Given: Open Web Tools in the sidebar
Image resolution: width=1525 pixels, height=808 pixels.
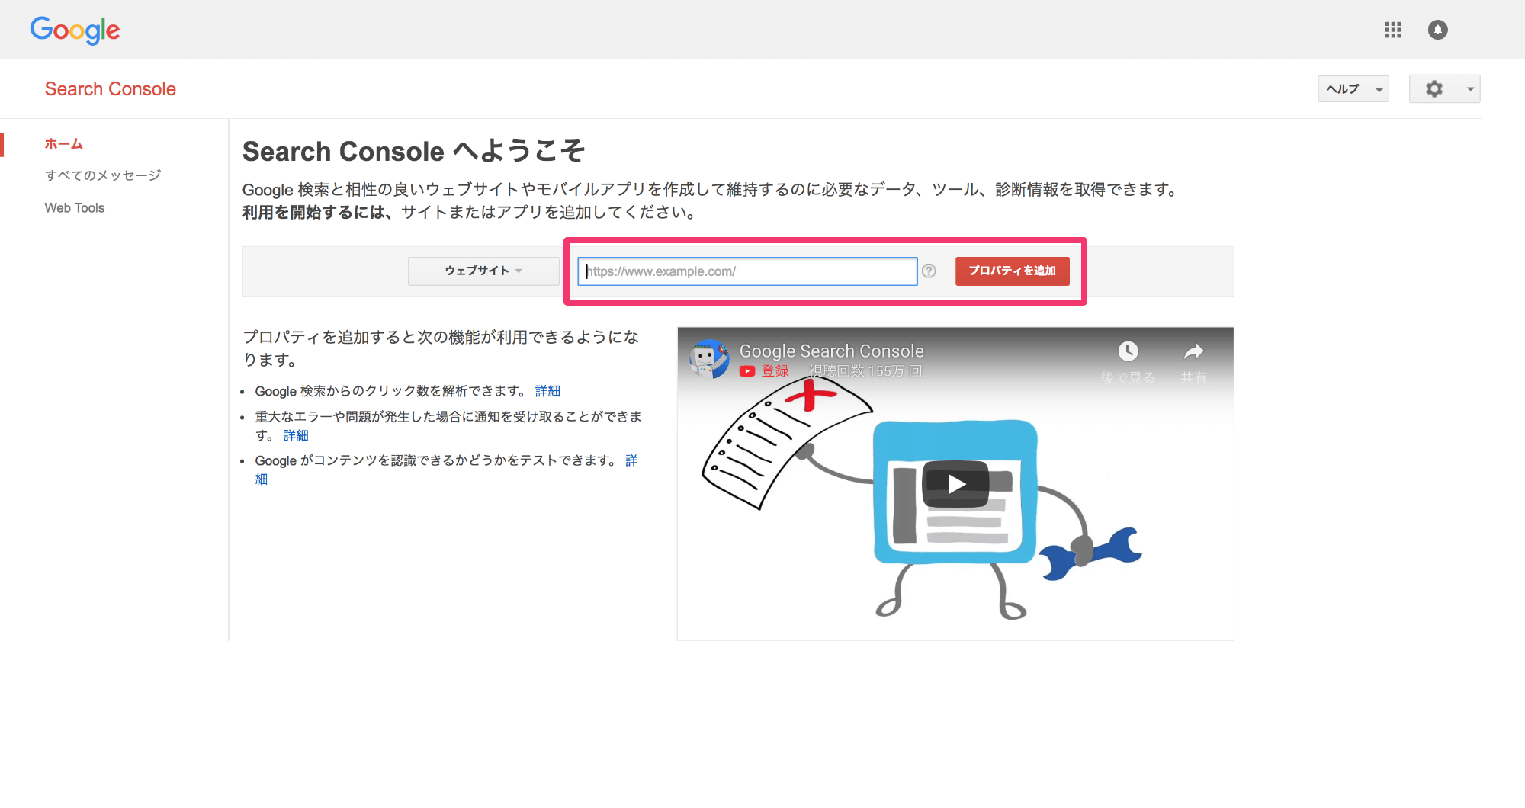Looking at the screenshot, I should click(75, 208).
